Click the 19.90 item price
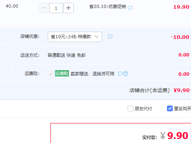The height and width of the screenshot is (143, 191). point(181,7)
